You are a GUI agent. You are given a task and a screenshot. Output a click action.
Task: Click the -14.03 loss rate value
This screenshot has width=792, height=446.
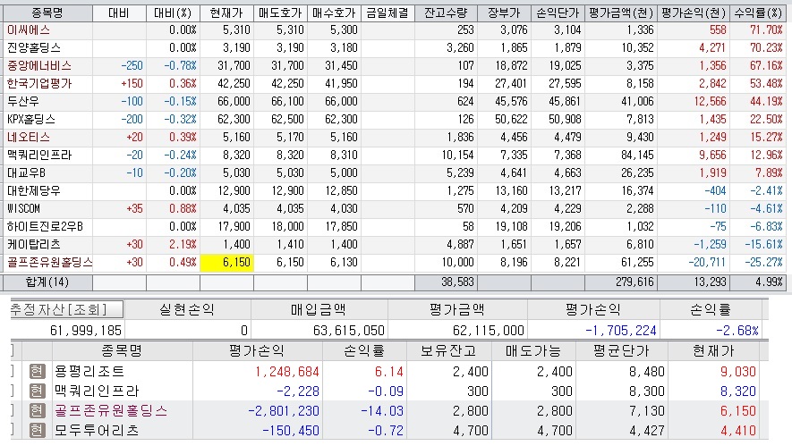tap(382, 411)
